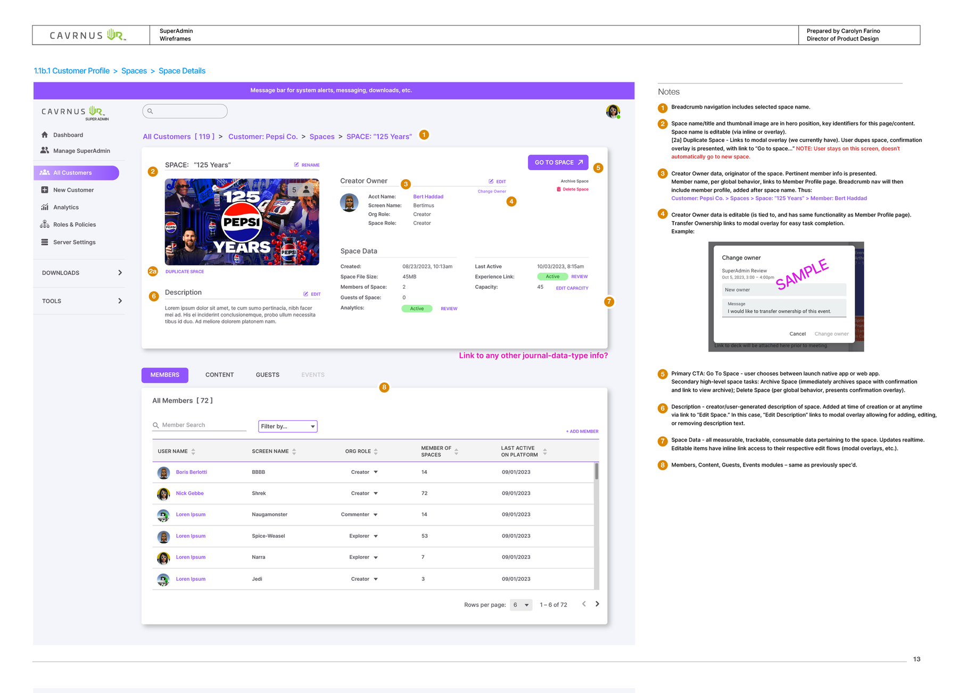Open the Spaces breadcrumb in app navigation
958x693 pixels.
pos(322,137)
